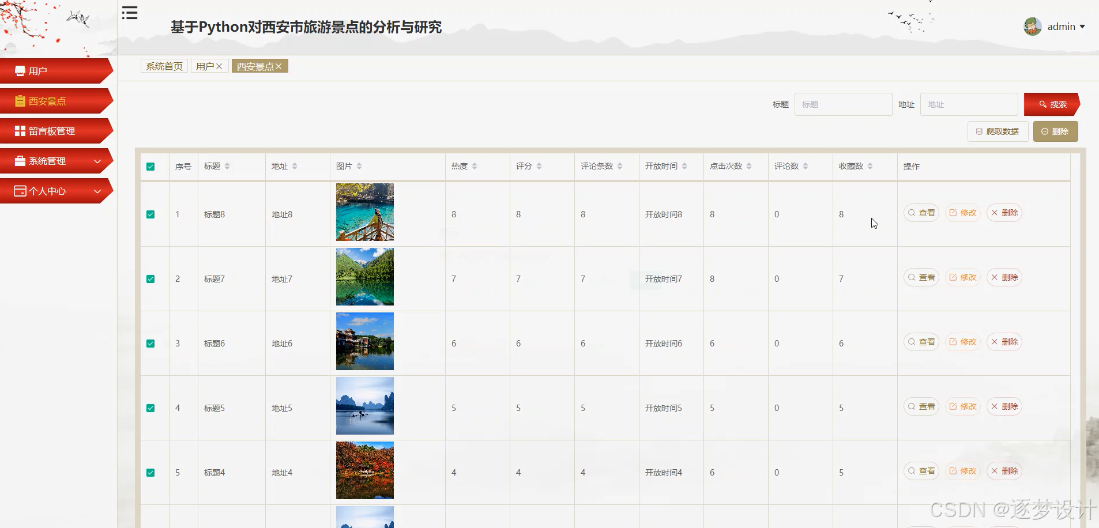Edit row 标题8 with 修改
Image resolution: width=1099 pixels, height=528 pixels.
point(963,213)
